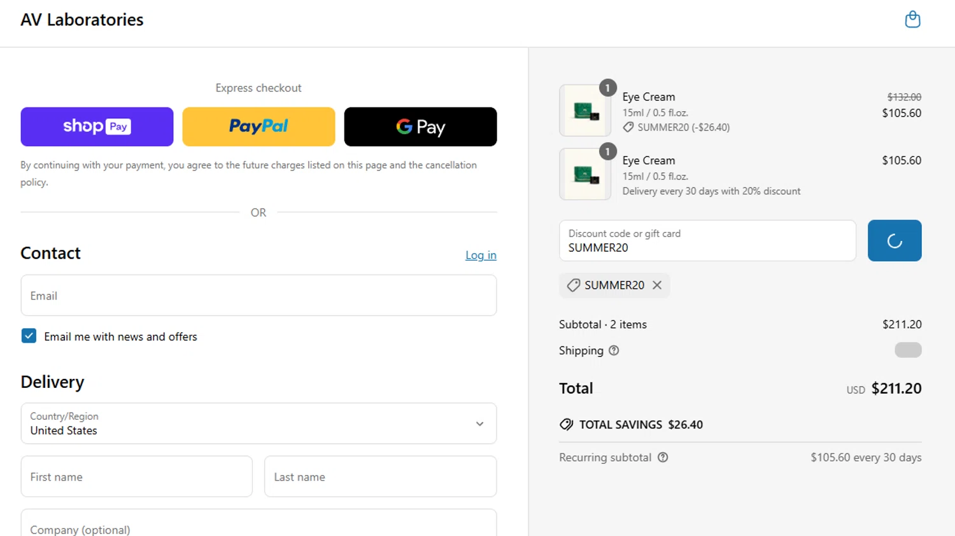Remove the SUMMER20 discount tag
955x536 pixels.
657,285
